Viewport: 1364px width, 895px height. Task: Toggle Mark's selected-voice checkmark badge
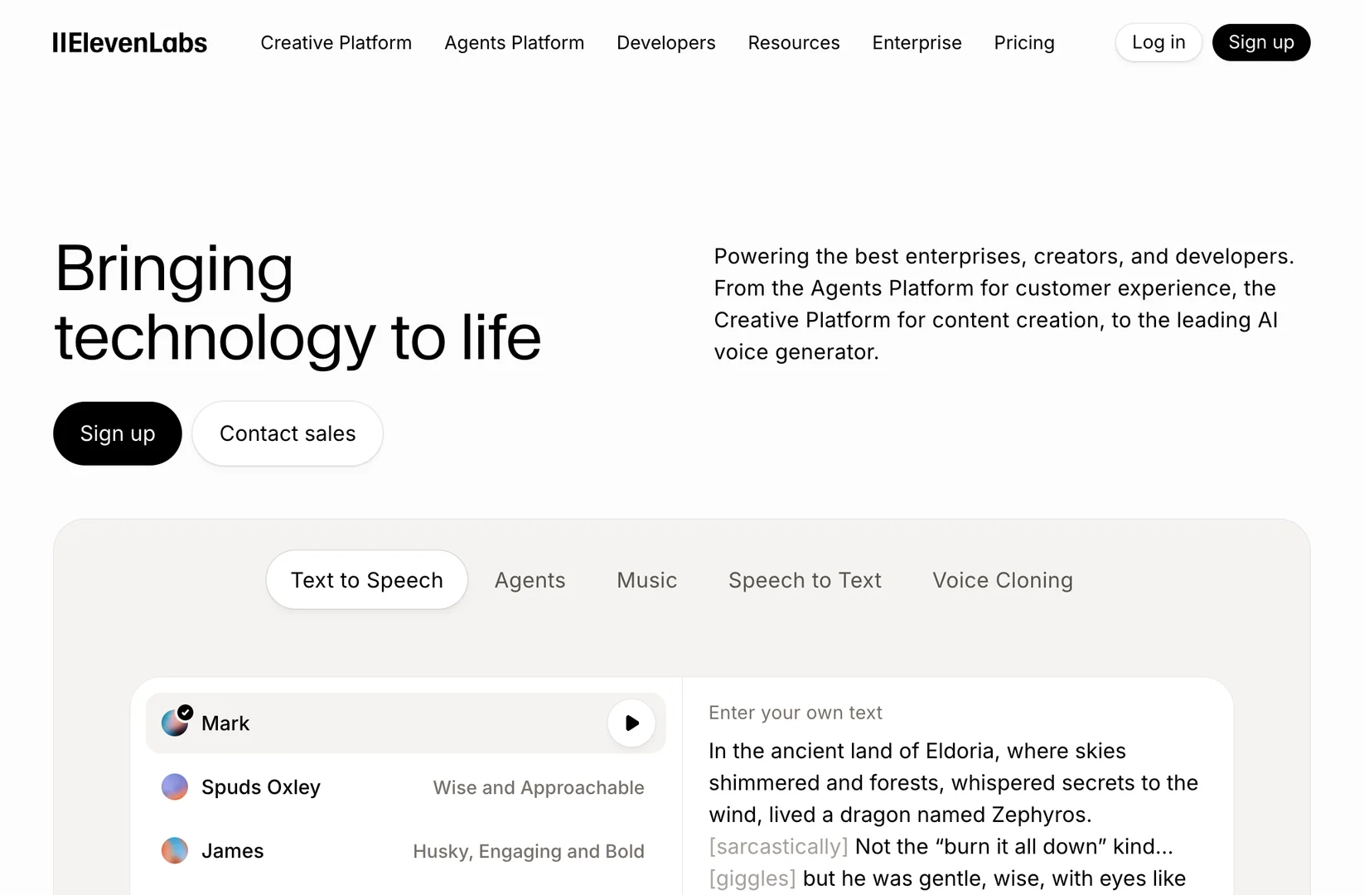click(x=184, y=711)
